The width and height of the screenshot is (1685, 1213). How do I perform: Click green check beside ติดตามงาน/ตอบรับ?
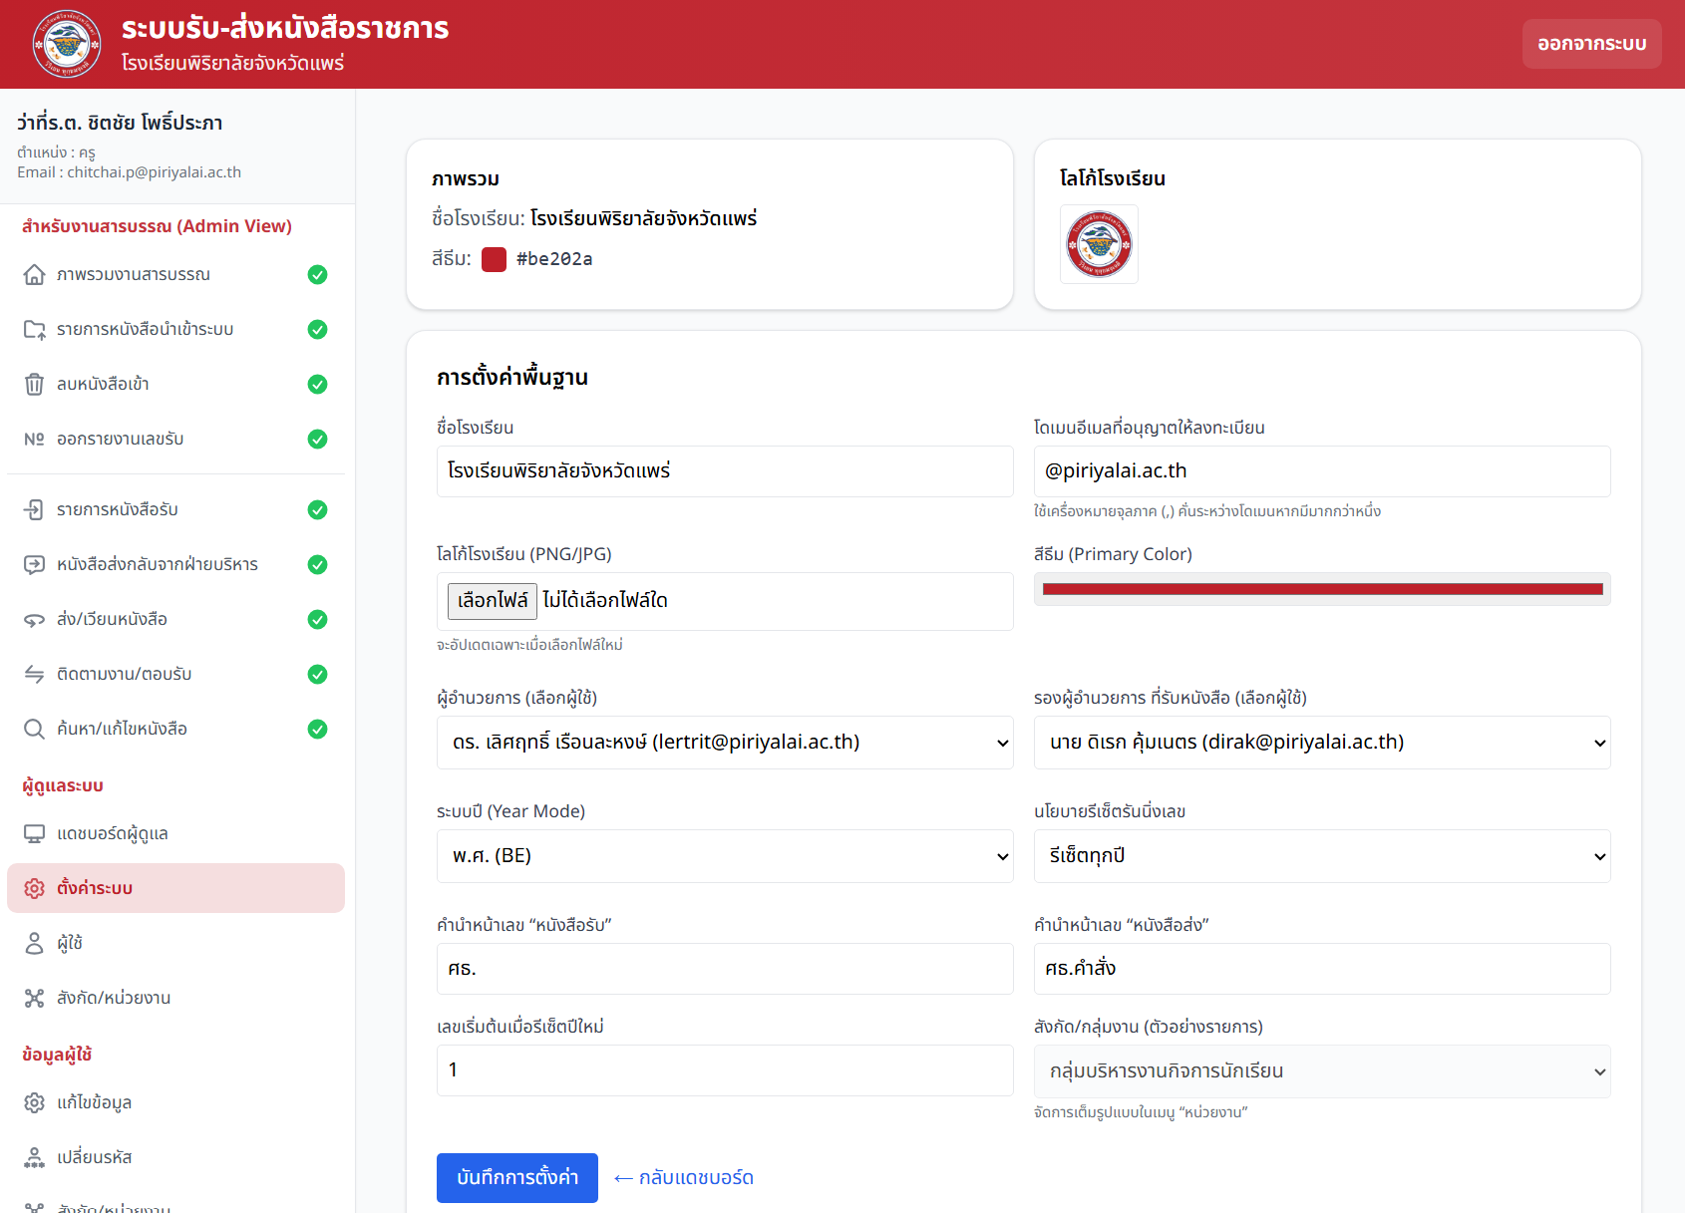(317, 675)
